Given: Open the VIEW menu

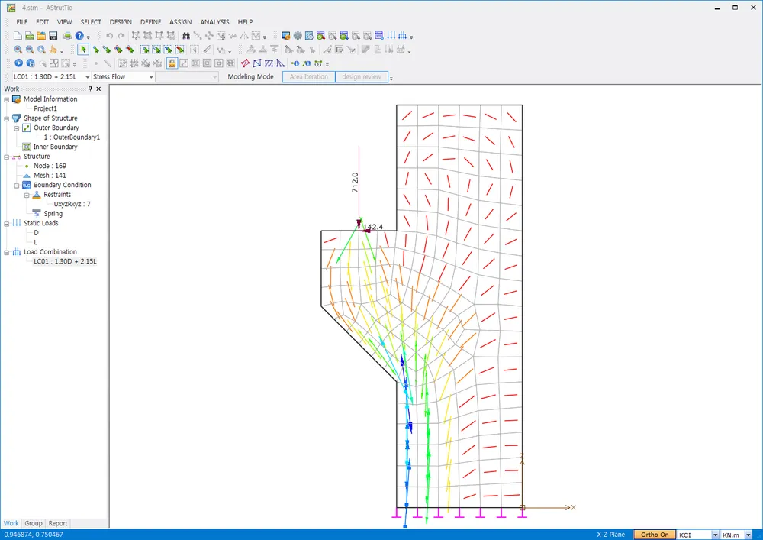Looking at the screenshot, I should 64,22.
